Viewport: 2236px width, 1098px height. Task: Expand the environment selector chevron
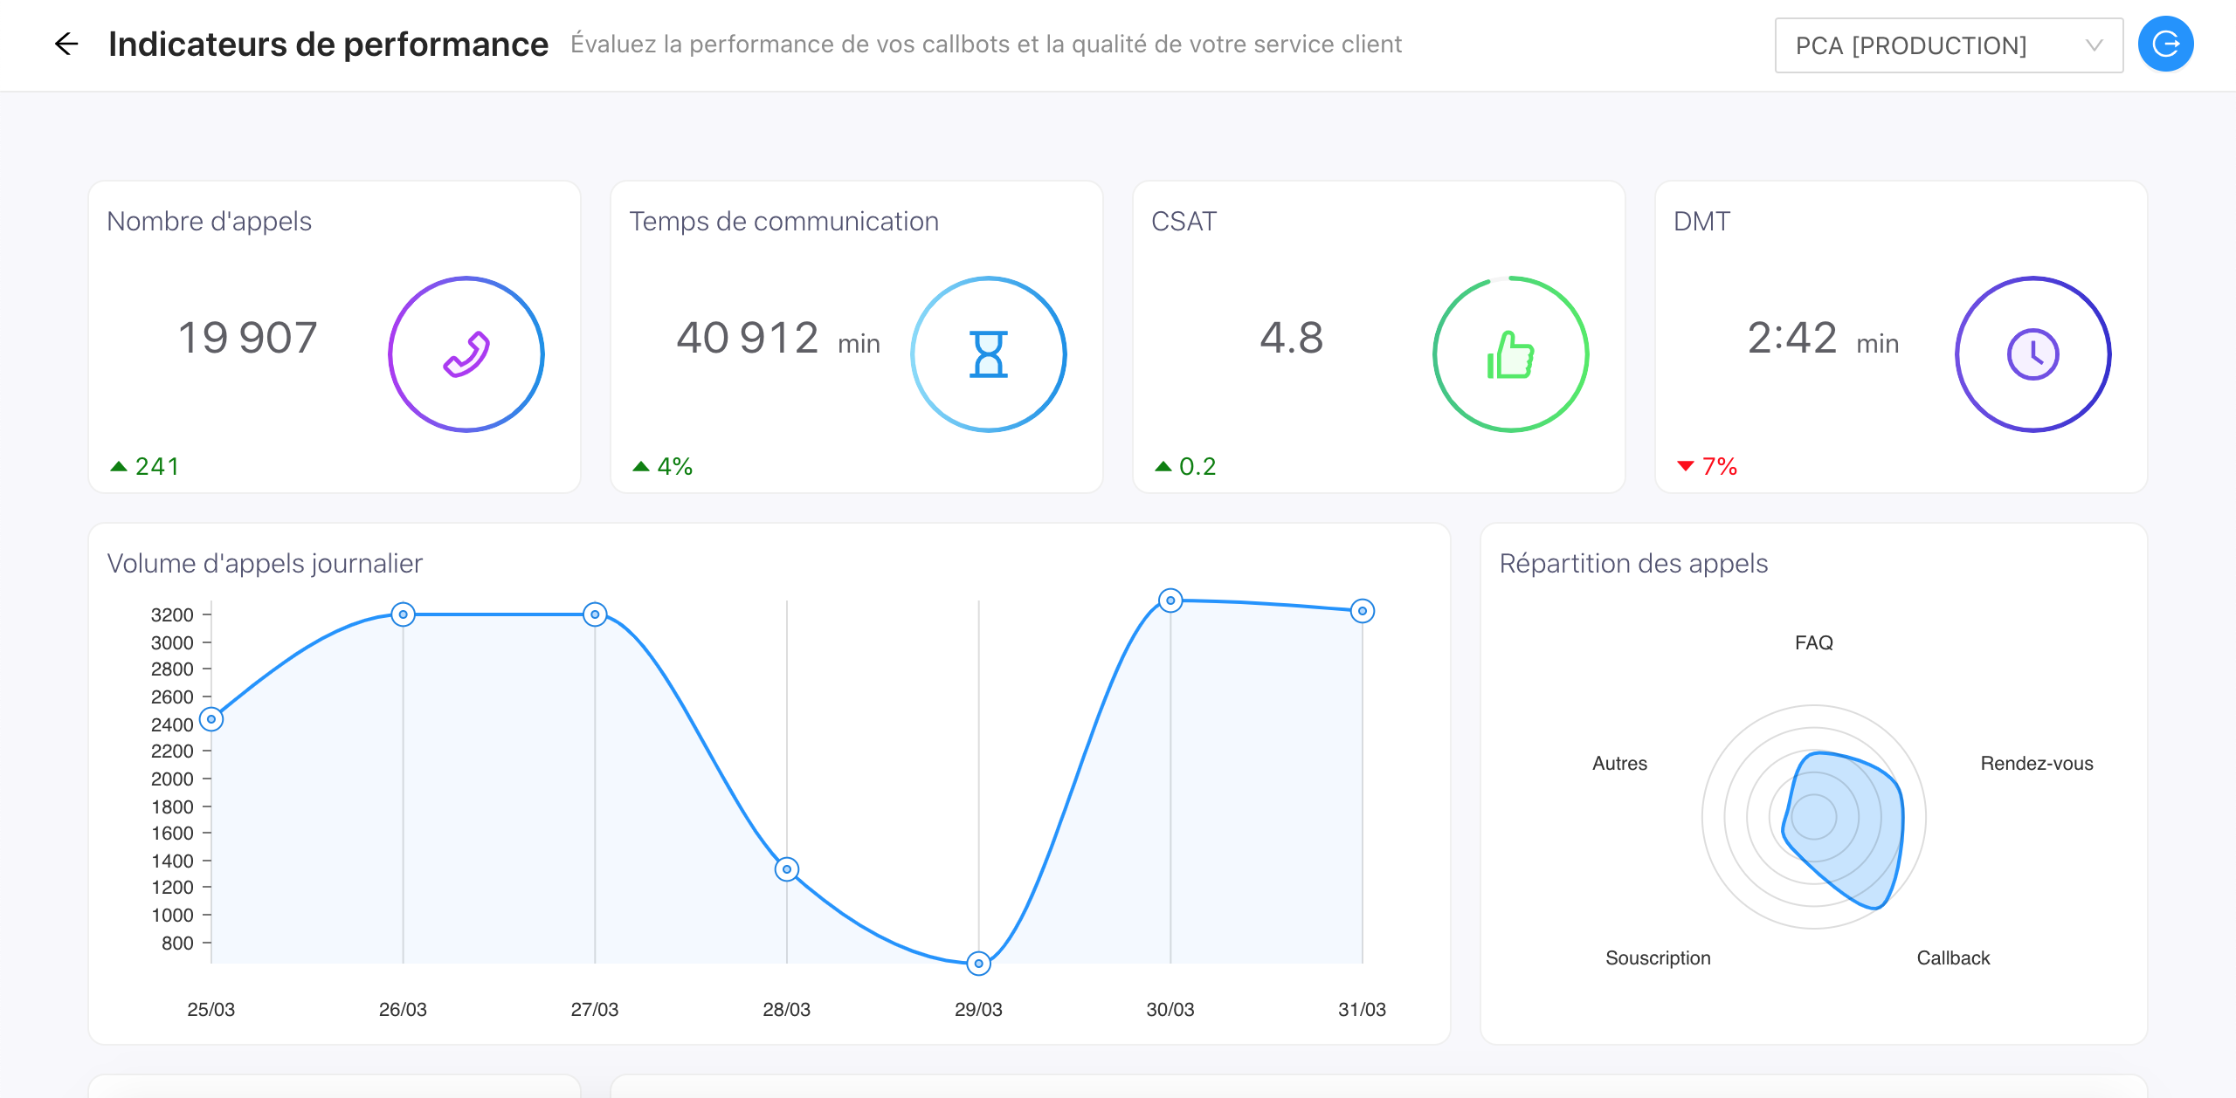coord(2094,45)
